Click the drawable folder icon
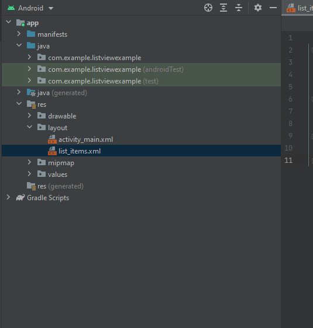Viewport: 313px width, 328px height. (x=42, y=116)
